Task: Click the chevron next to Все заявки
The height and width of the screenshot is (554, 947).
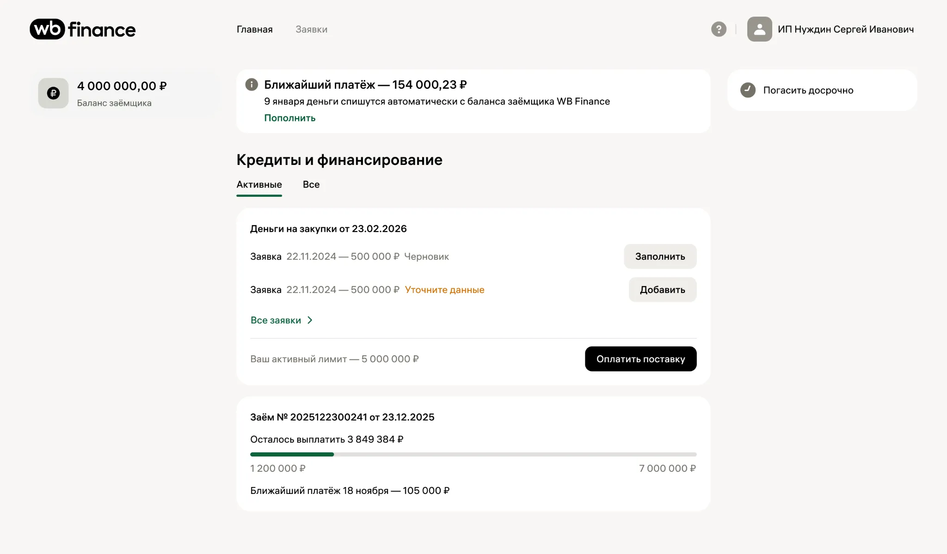Action: coord(310,320)
